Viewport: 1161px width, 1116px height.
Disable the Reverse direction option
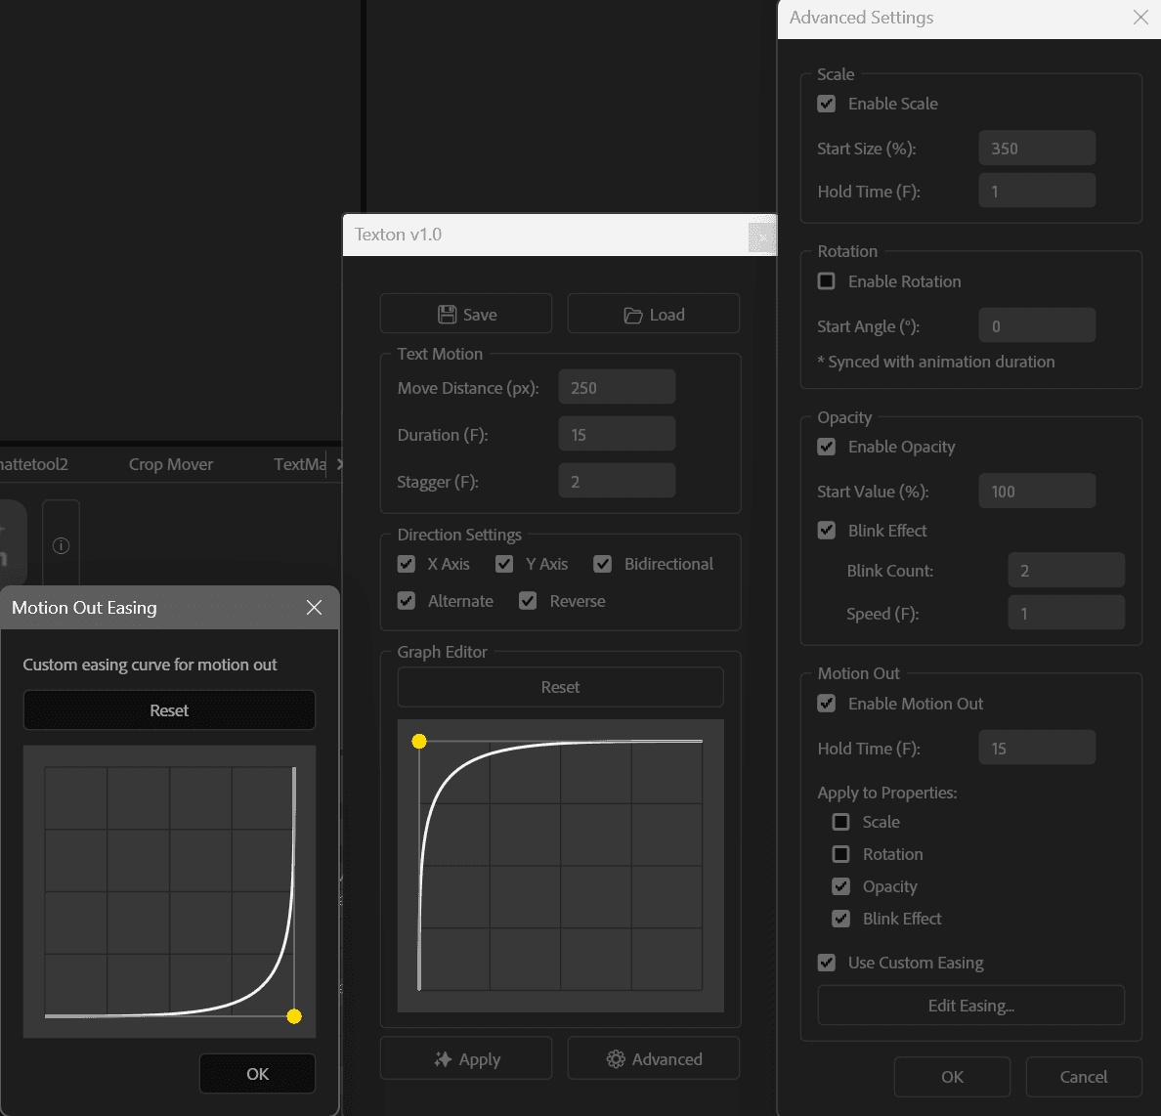tap(528, 600)
